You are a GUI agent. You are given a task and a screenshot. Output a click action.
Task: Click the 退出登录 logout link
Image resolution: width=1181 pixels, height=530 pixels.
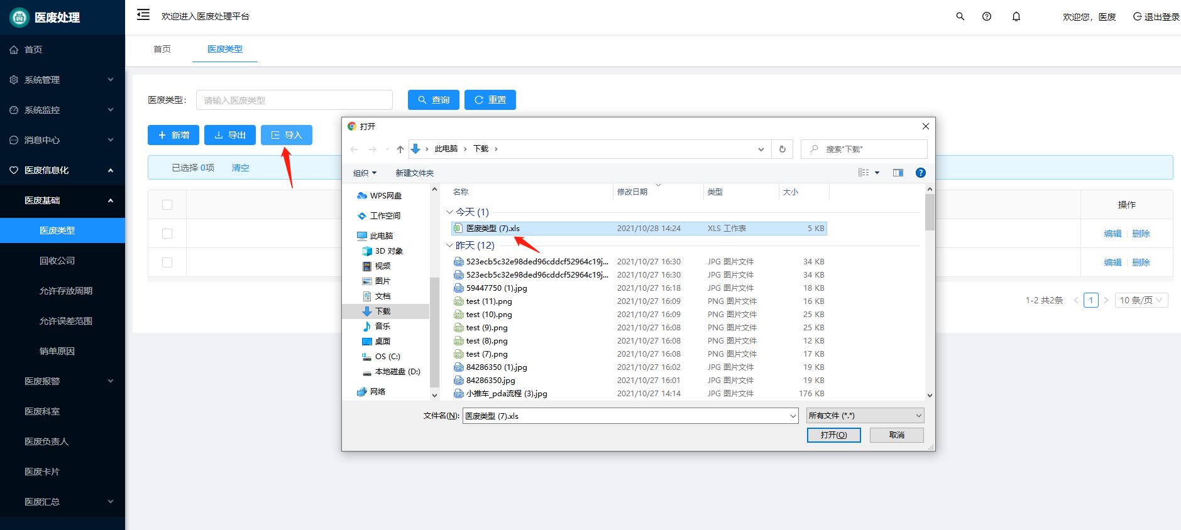(x=1156, y=17)
